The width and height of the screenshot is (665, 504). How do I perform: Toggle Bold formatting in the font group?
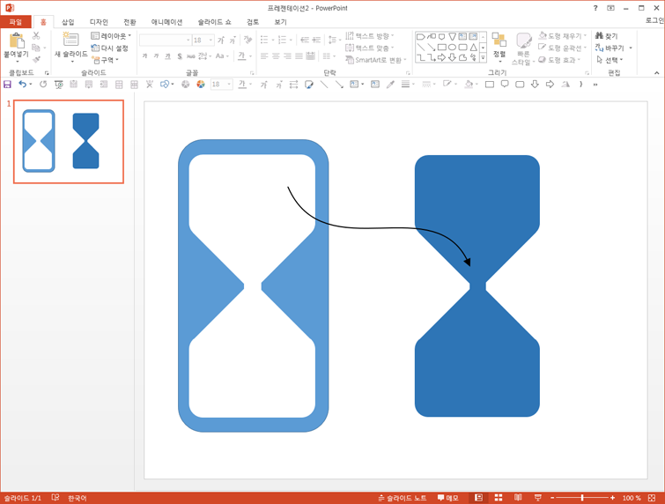pos(144,56)
